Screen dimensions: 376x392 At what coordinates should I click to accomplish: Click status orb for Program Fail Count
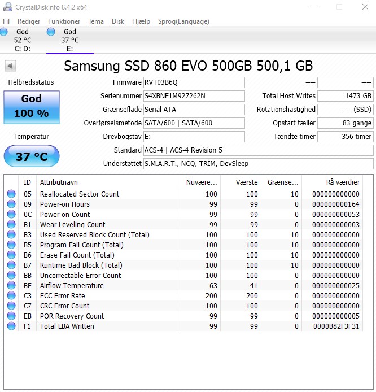point(11,245)
